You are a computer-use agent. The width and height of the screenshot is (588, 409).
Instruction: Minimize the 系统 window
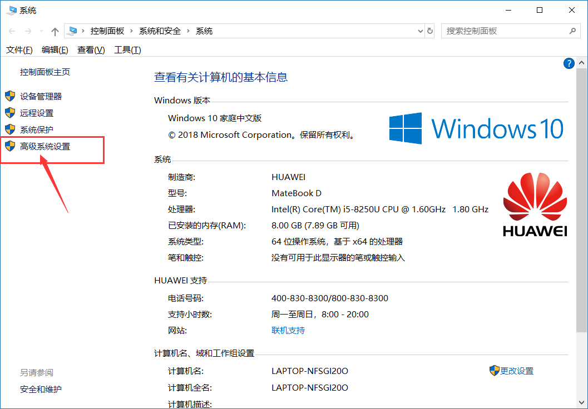[x=507, y=10]
